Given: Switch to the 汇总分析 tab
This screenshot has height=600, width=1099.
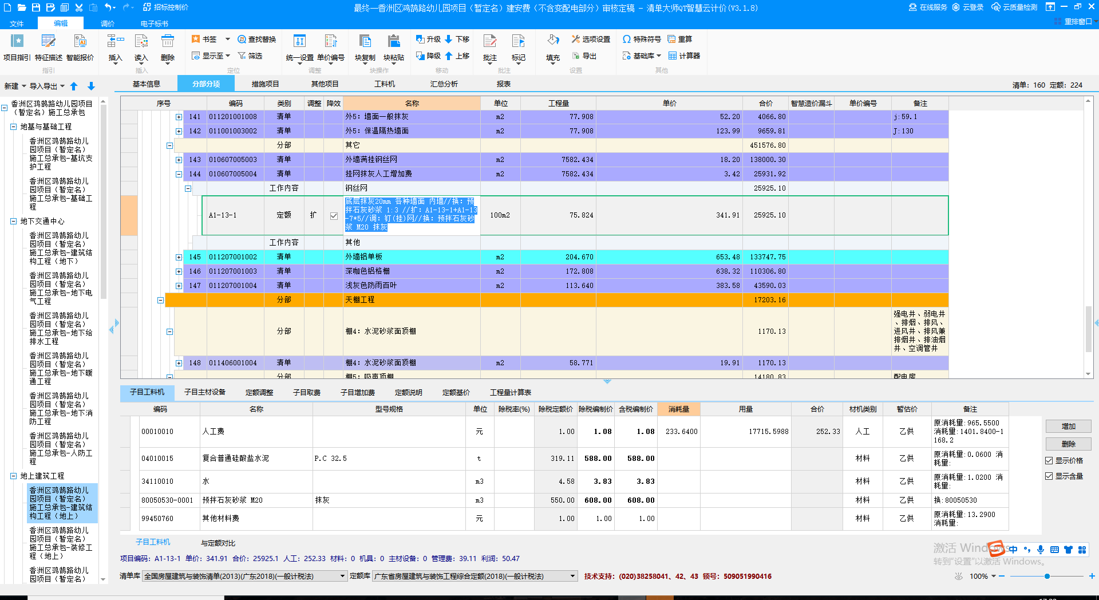Looking at the screenshot, I should (444, 84).
